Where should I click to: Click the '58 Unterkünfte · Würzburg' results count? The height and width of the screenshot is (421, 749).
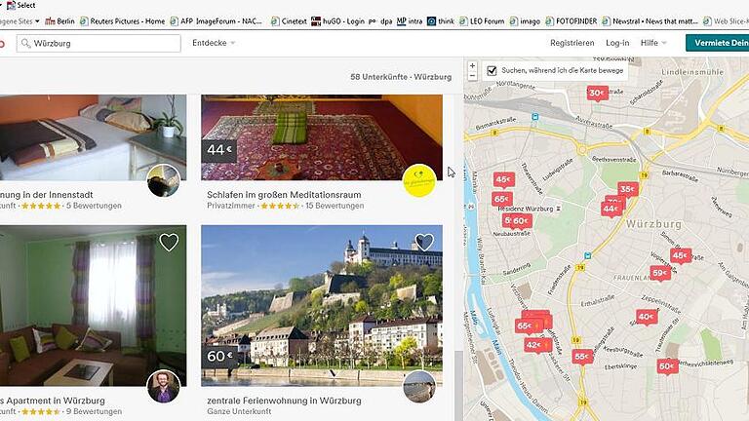click(x=401, y=77)
